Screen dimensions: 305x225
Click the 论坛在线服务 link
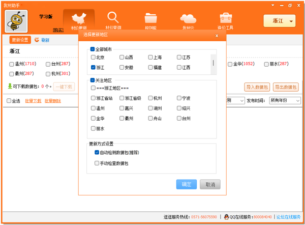(x=288, y=217)
